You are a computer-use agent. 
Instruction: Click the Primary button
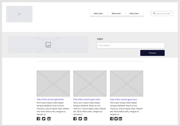[x=153, y=53]
